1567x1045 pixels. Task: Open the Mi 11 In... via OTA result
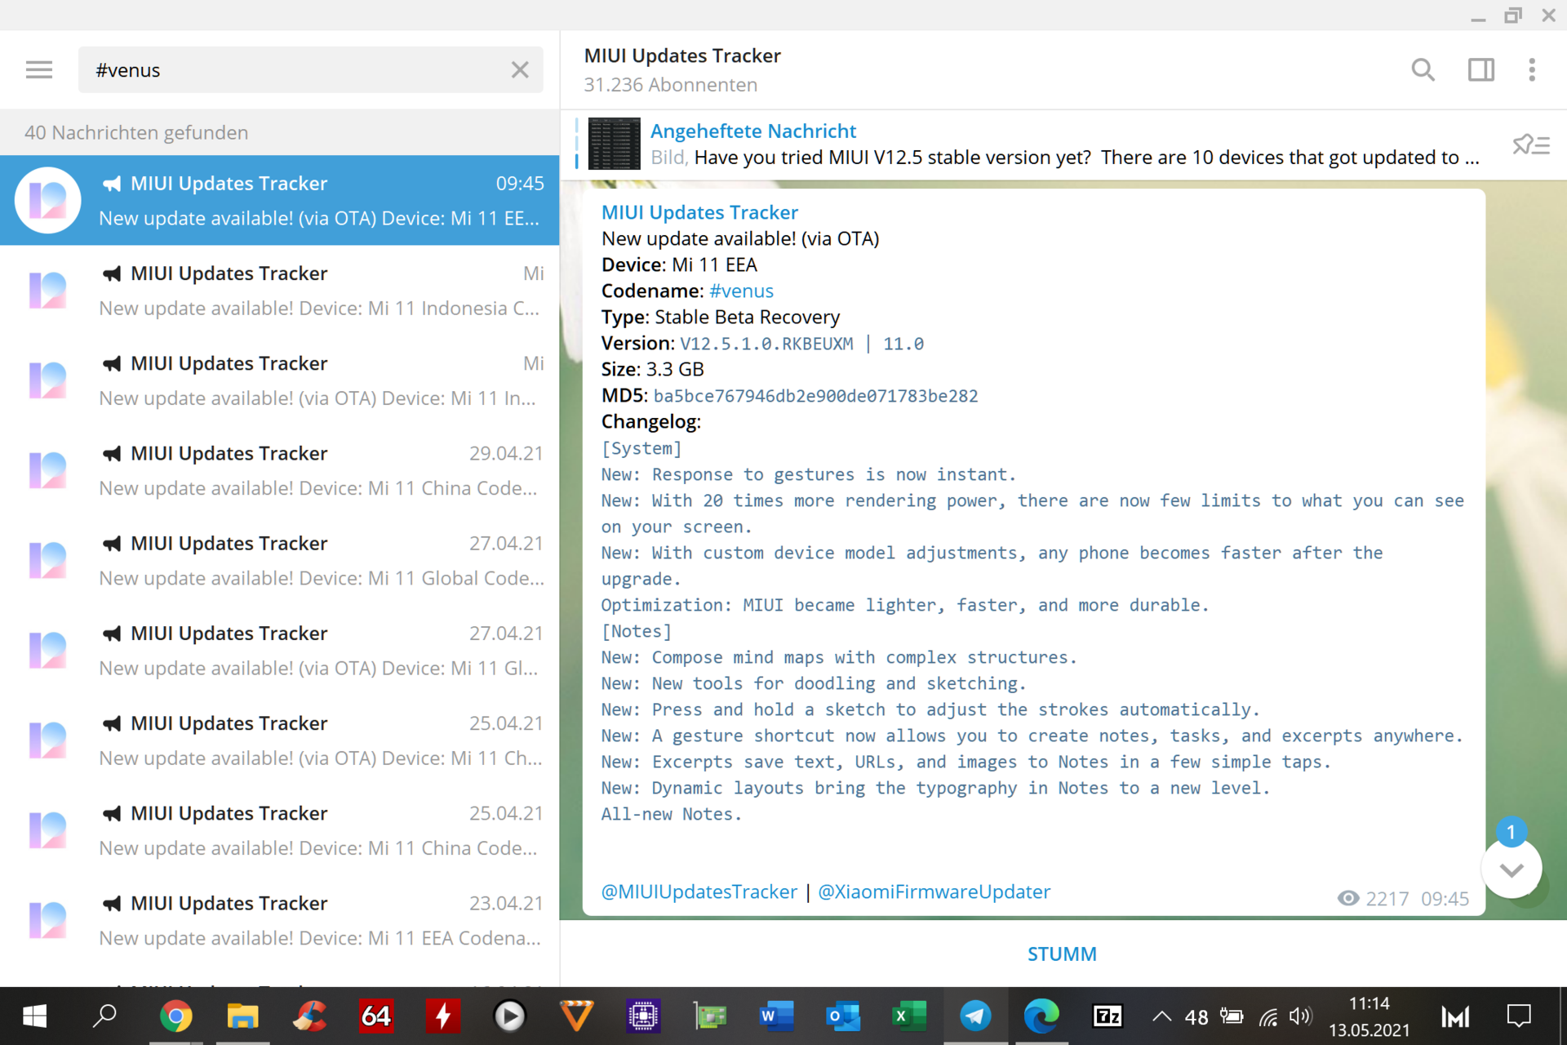279,380
